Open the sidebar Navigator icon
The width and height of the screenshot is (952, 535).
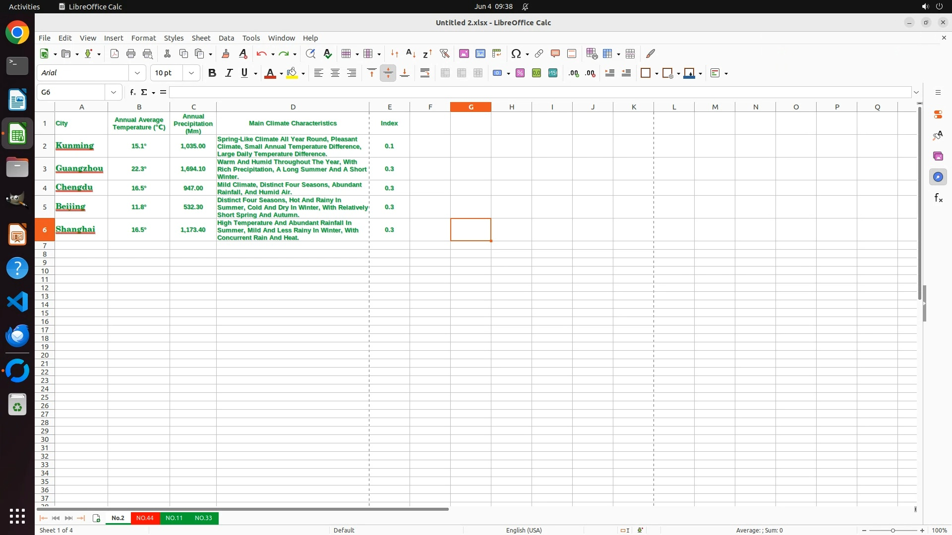coord(938,177)
